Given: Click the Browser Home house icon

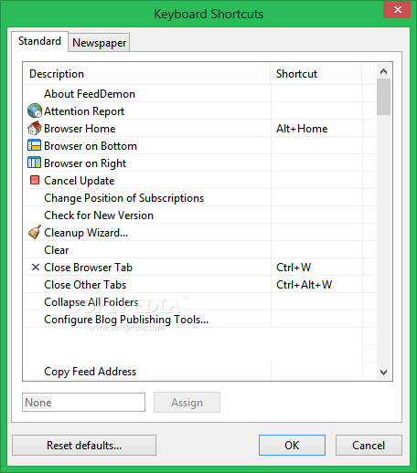Looking at the screenshot, I should [x=35, y=128].
